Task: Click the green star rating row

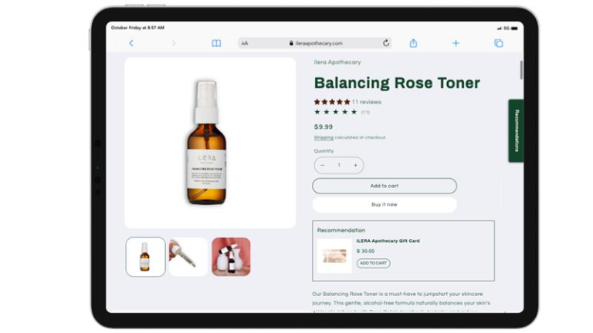Action: 336,112
